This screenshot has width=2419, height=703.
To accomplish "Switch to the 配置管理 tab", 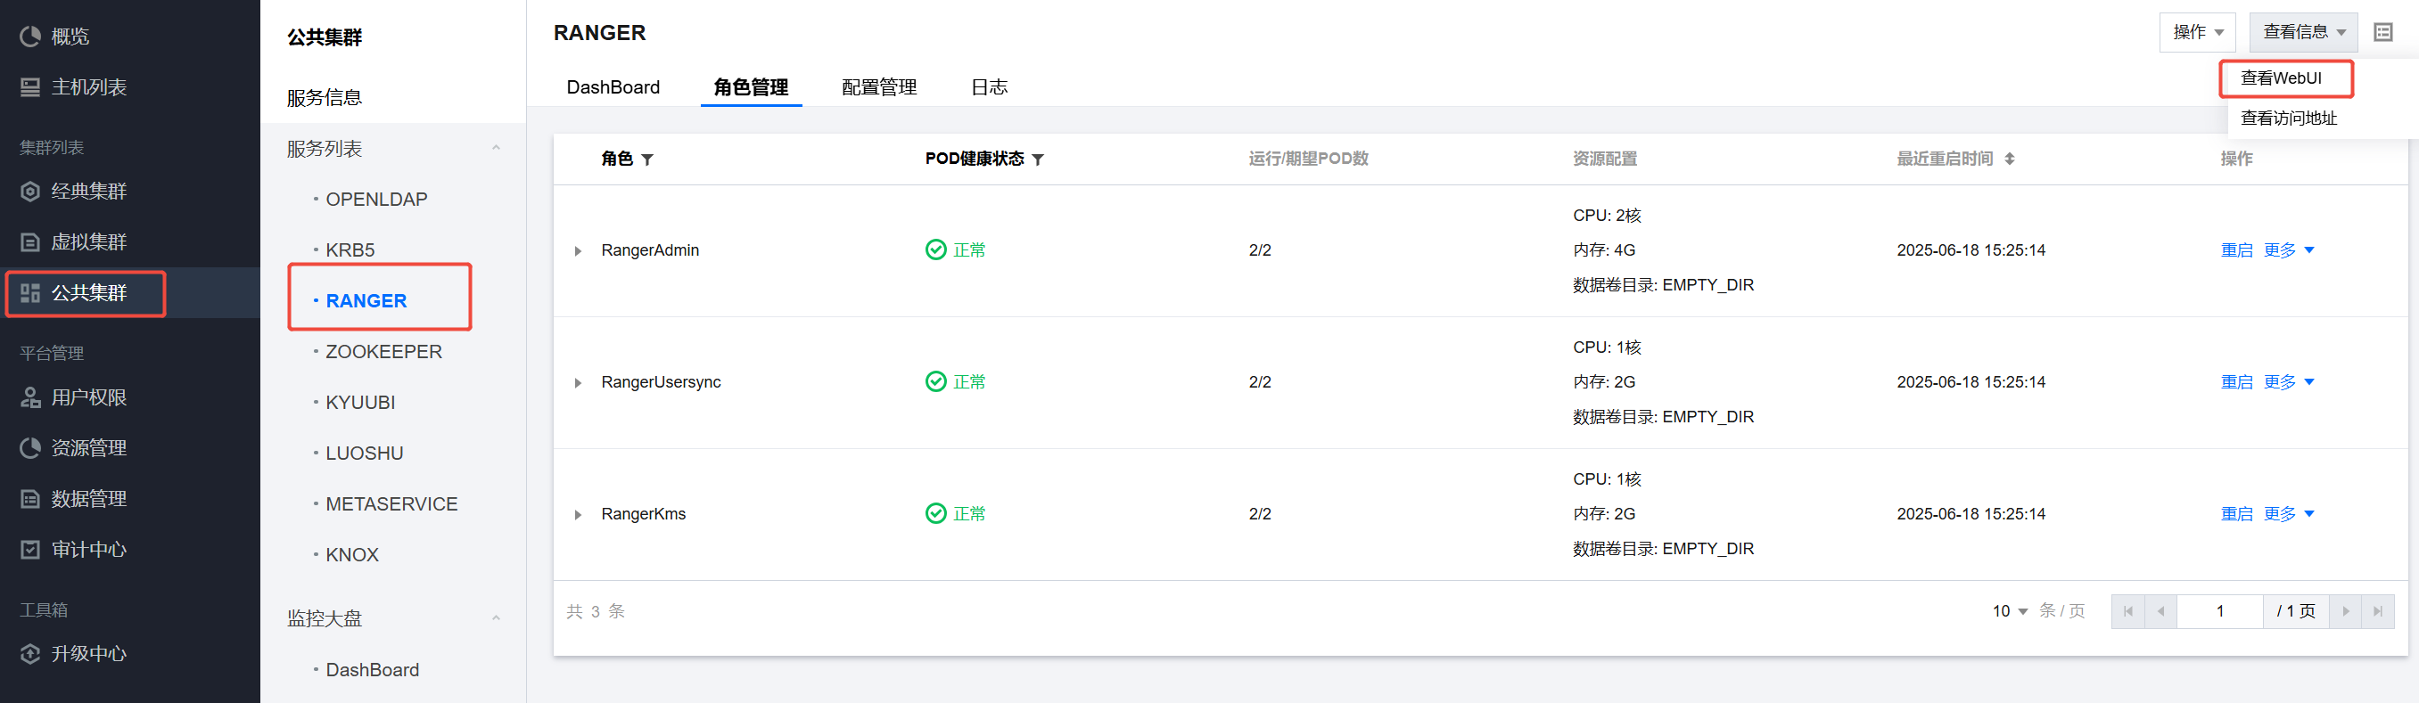I will click(x=878, y=87).
